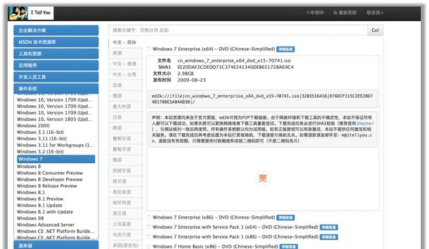Click the ed2k download link text box
This screenshot has width=429, height=249.
coord(263,99)
